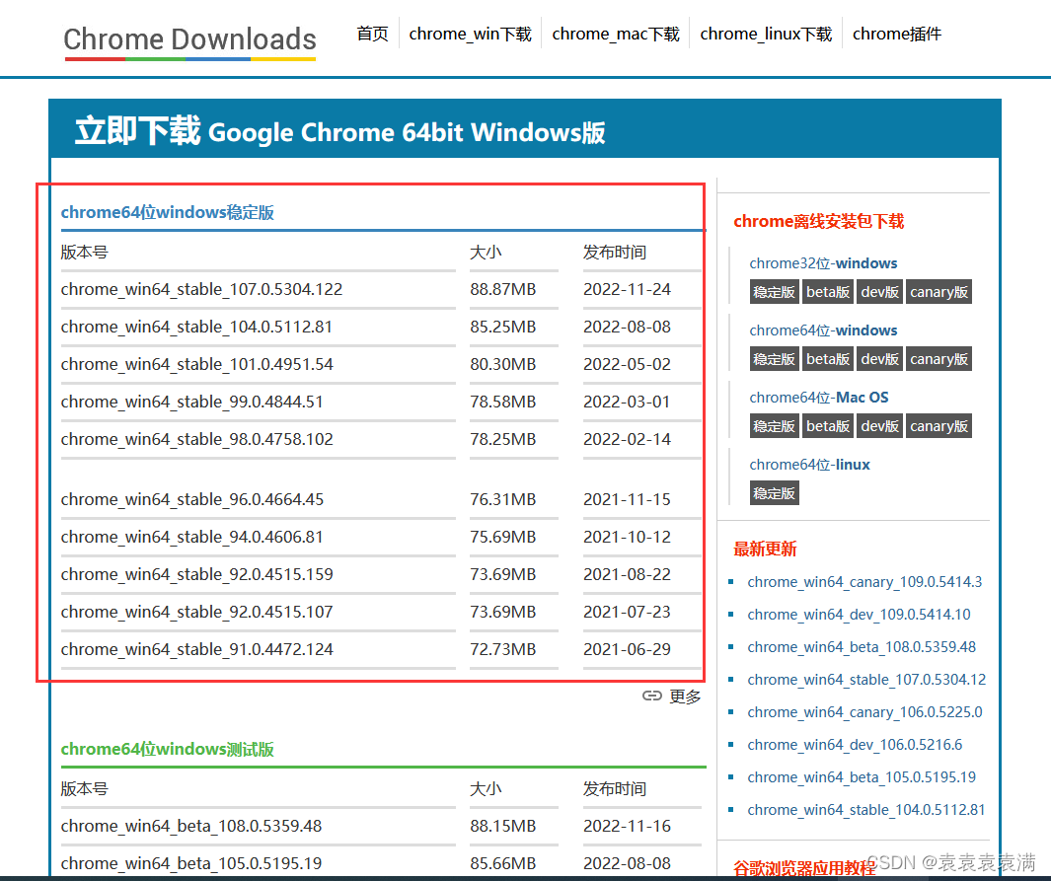Click the chrome64位-Mac OS sidebar link
Image resolution: width=1051 pixels, height=881 pixels.
[x=819, y=398]
